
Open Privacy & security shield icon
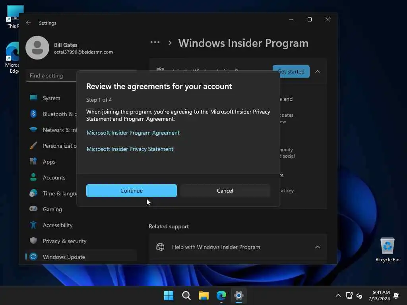(x=33, y=241)
